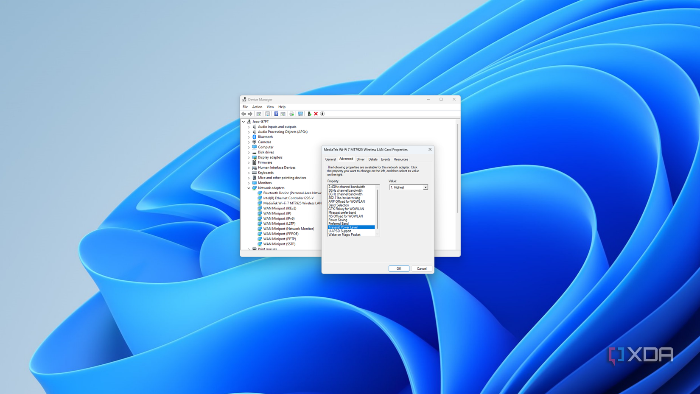
Task: Click the Properties toolbar icon
Action: click(x=267, y=114)
